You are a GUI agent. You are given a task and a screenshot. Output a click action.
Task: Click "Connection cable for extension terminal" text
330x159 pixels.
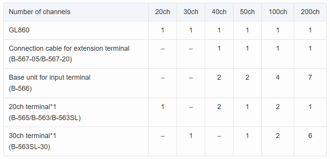click(69, 48)
